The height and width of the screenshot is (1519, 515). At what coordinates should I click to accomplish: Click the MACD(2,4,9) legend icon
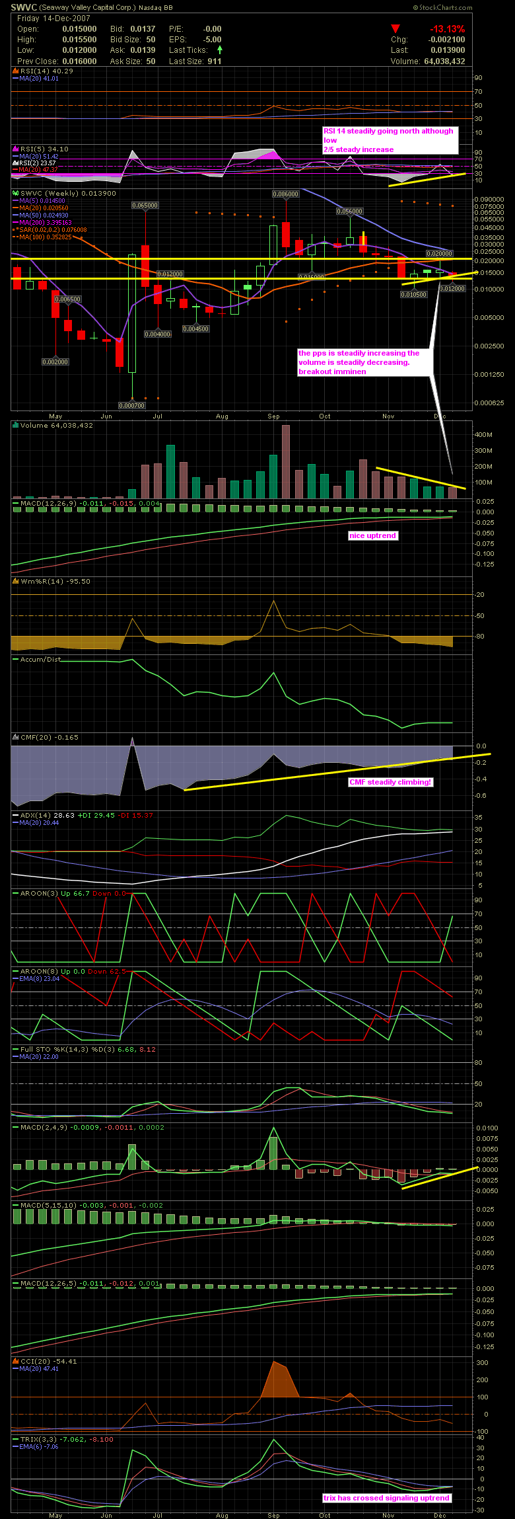[x=16, y=1127]
